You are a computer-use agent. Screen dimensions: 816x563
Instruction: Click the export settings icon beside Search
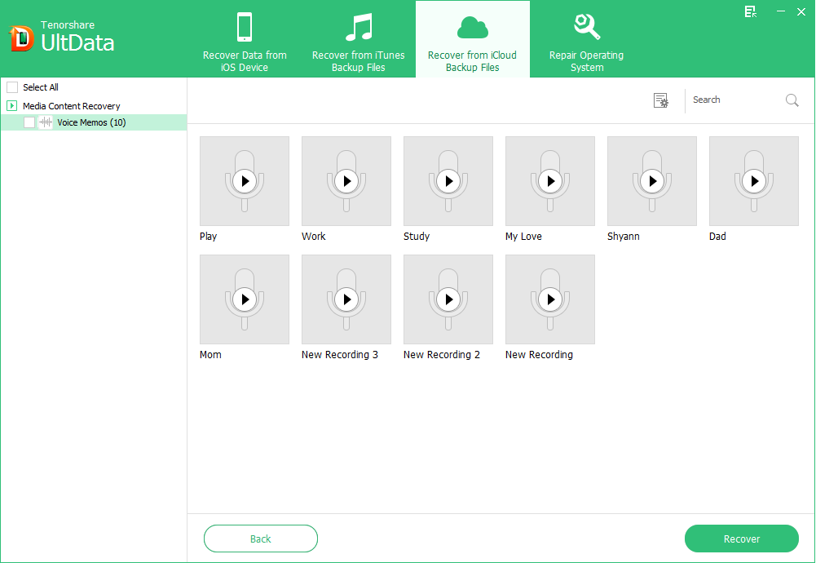(x=661, y=100)
